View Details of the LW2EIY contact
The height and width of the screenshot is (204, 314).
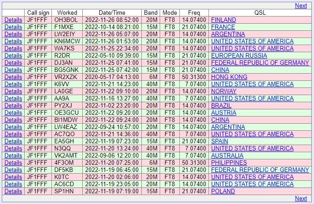tap(13, 34)
